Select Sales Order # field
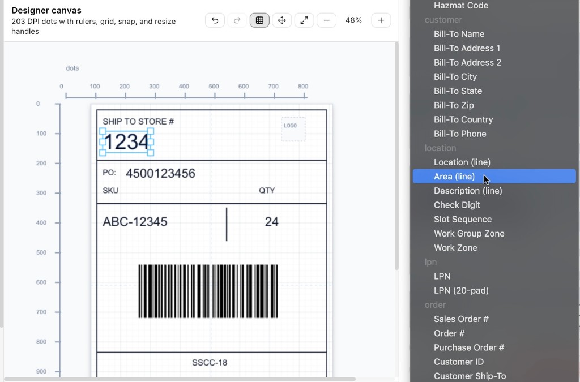Screen dimensions: 580x382 click(x=494, y=319)
